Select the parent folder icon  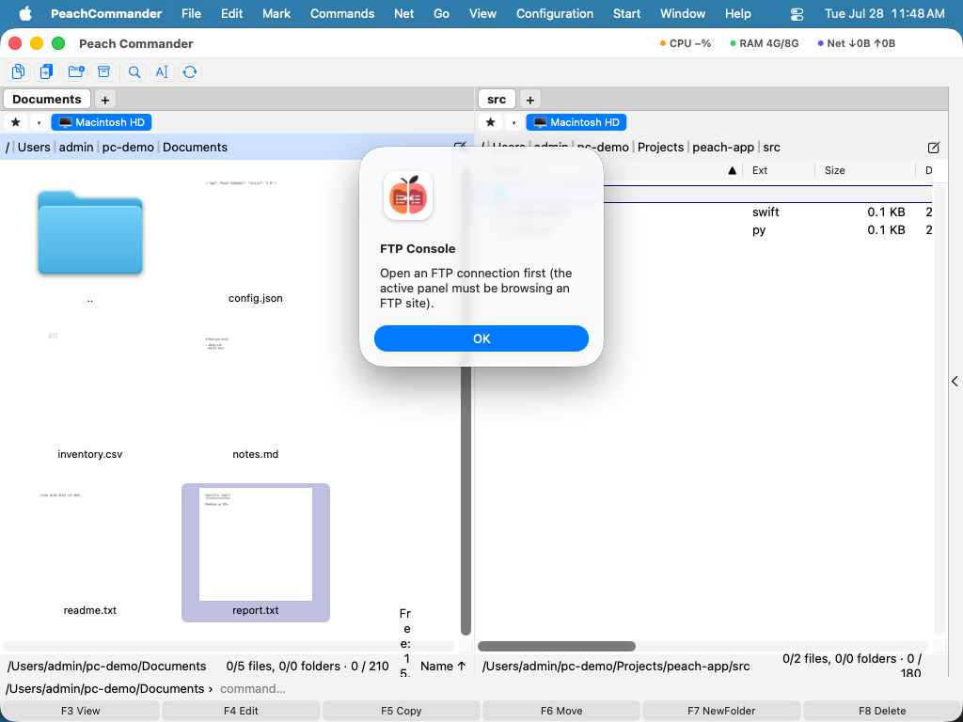pos(90,233)
